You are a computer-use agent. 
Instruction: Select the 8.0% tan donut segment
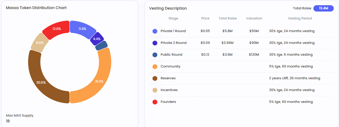(40, 43)
